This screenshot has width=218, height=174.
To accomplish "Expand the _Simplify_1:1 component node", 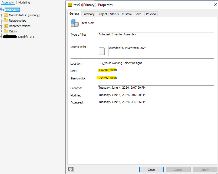I will pos(1,37).
